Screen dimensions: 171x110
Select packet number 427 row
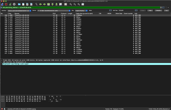tap(85, 17)
